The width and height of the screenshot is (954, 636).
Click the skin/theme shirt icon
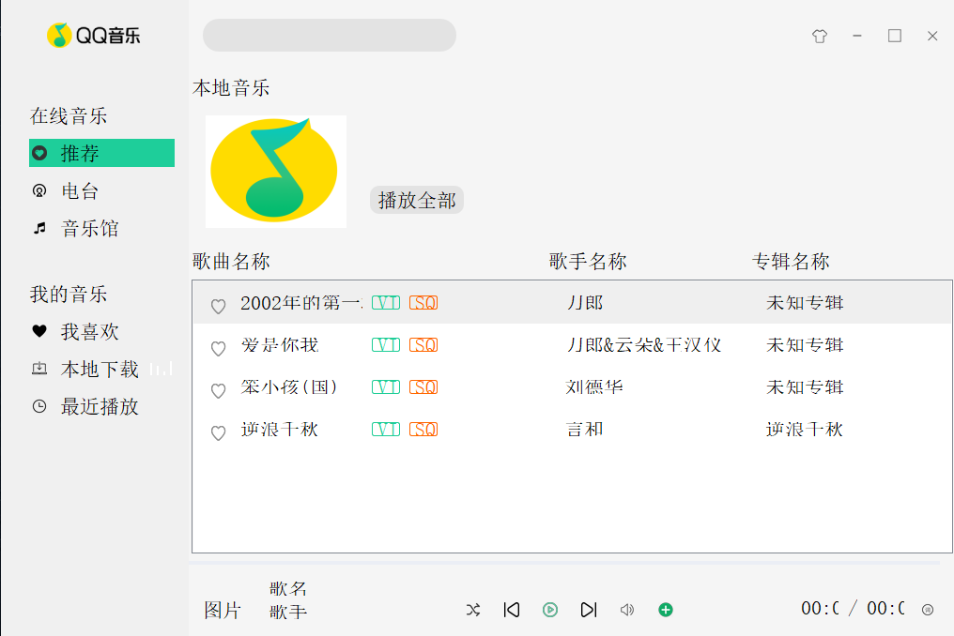(820, 37)
